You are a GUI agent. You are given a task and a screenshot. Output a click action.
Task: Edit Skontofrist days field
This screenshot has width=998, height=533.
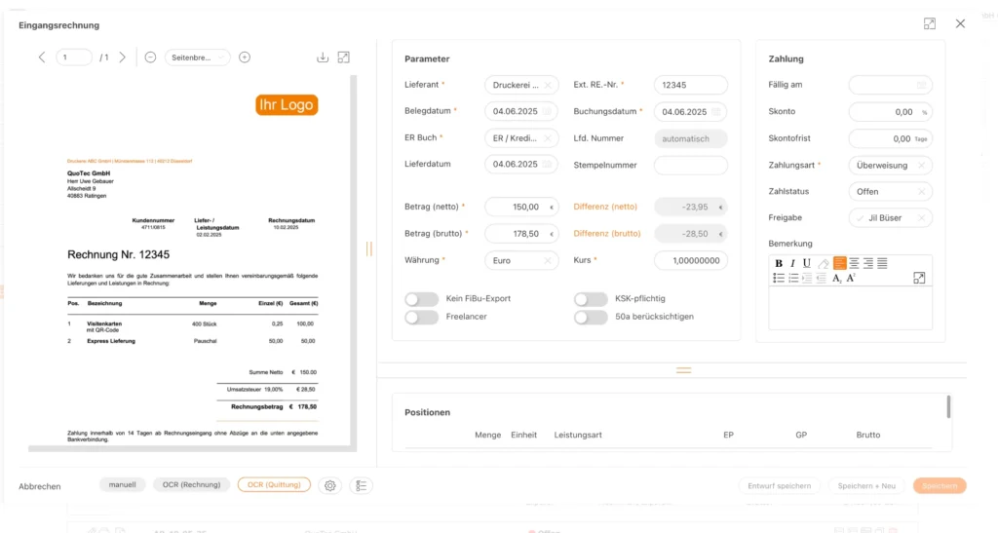(x=890, y=138)
